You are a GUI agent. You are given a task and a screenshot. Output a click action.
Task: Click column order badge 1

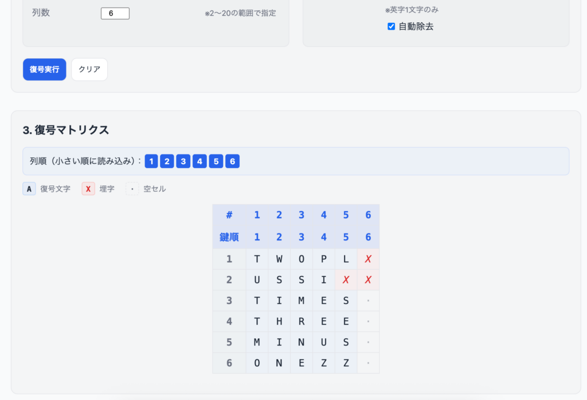point(151,161)
